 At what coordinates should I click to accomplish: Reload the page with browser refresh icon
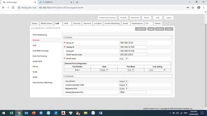click(13, 8)
